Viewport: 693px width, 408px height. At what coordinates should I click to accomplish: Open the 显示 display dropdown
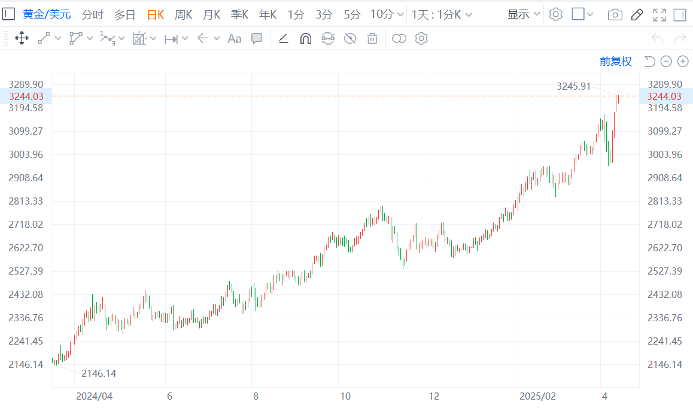(x=523, y=14)
